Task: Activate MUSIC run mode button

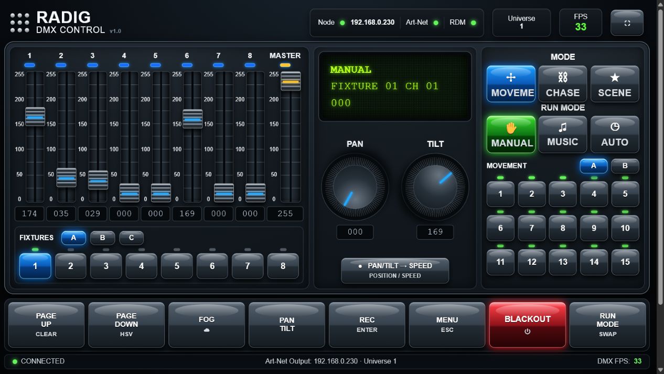Action: (563, 134)
